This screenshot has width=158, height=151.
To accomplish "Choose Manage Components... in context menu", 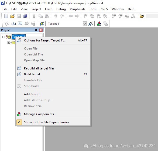I will [53, 114].
